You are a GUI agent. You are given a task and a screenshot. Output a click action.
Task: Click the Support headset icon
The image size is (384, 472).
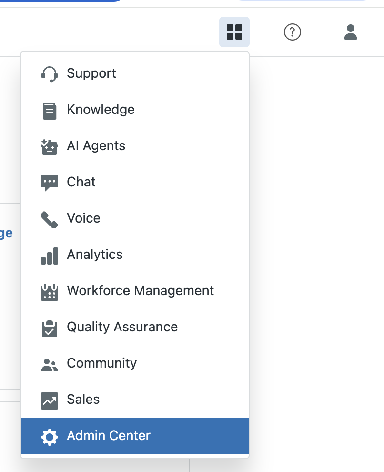click(49, 73)
